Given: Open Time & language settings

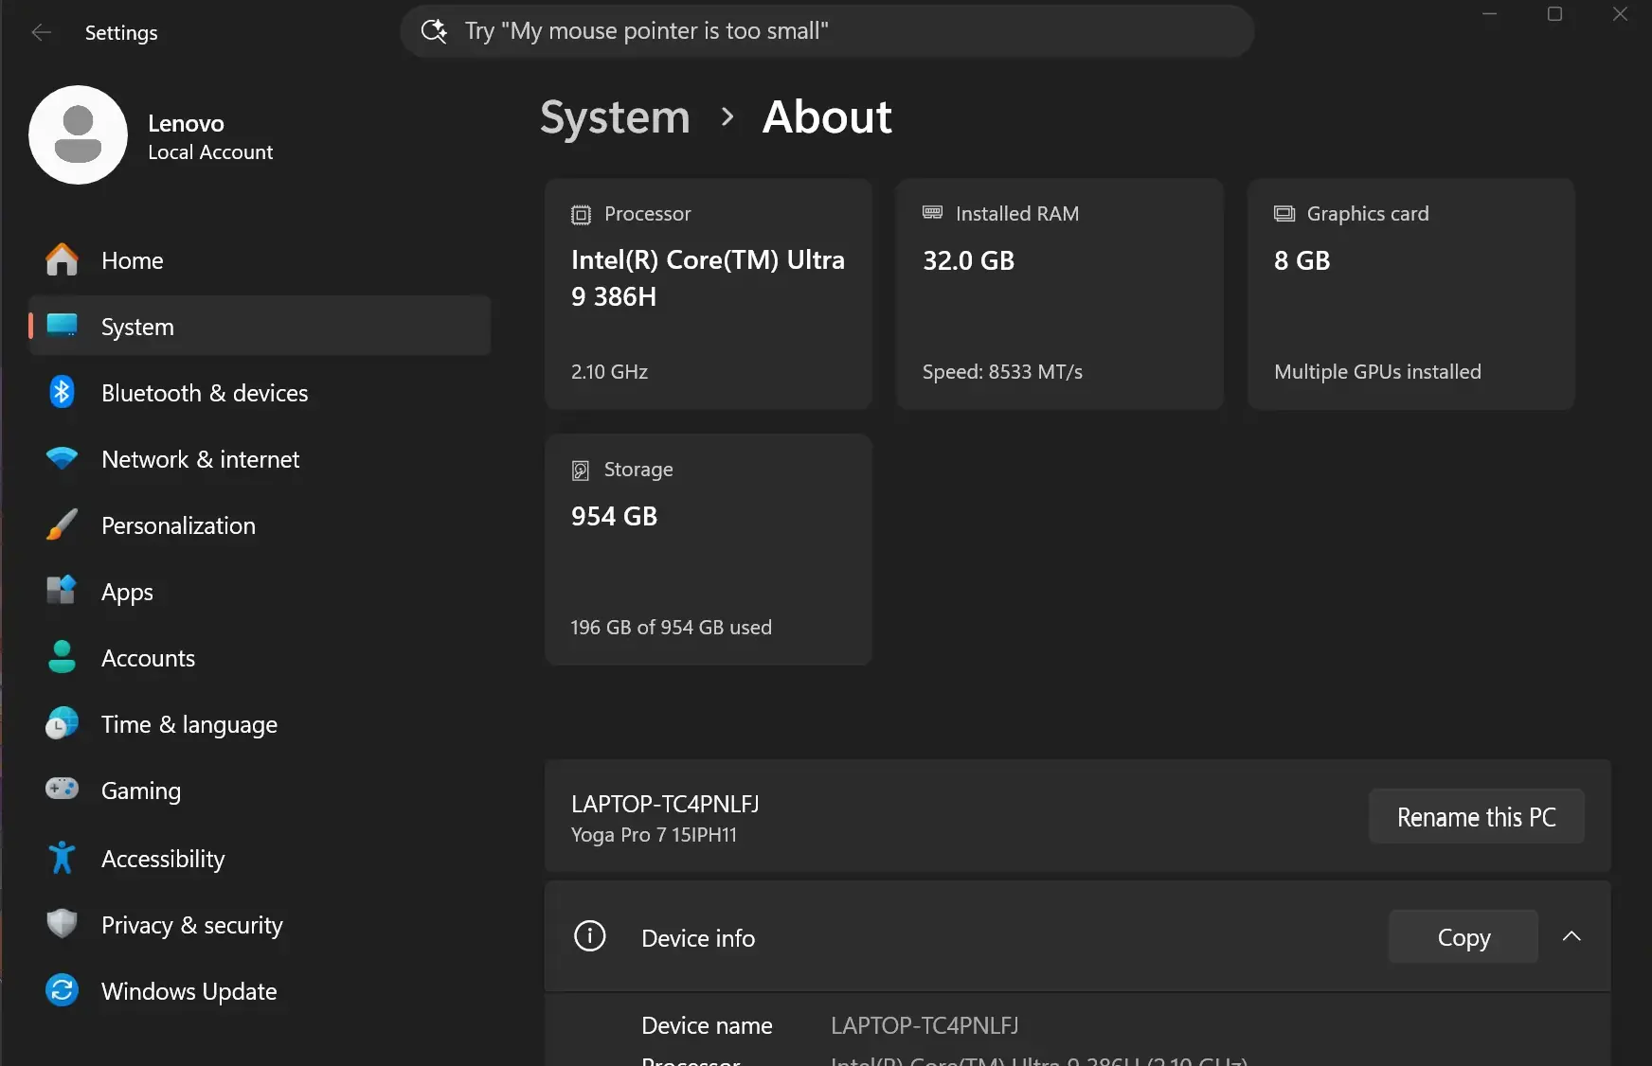Looking at the screenshot, I should pyautogui.click(x=260, y=724).
